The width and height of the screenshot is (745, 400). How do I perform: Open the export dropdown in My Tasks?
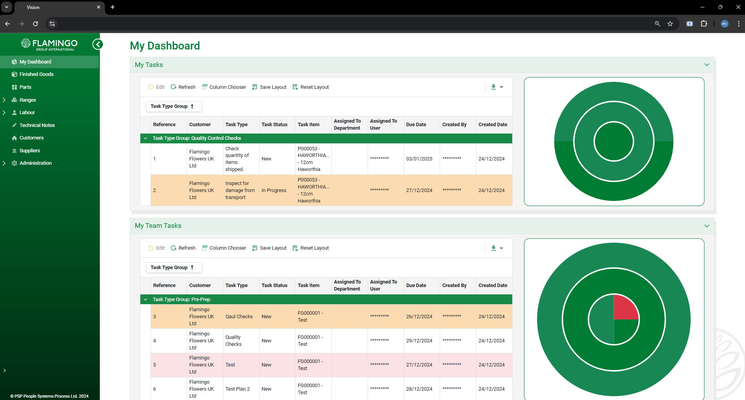(x=497, y=87)
